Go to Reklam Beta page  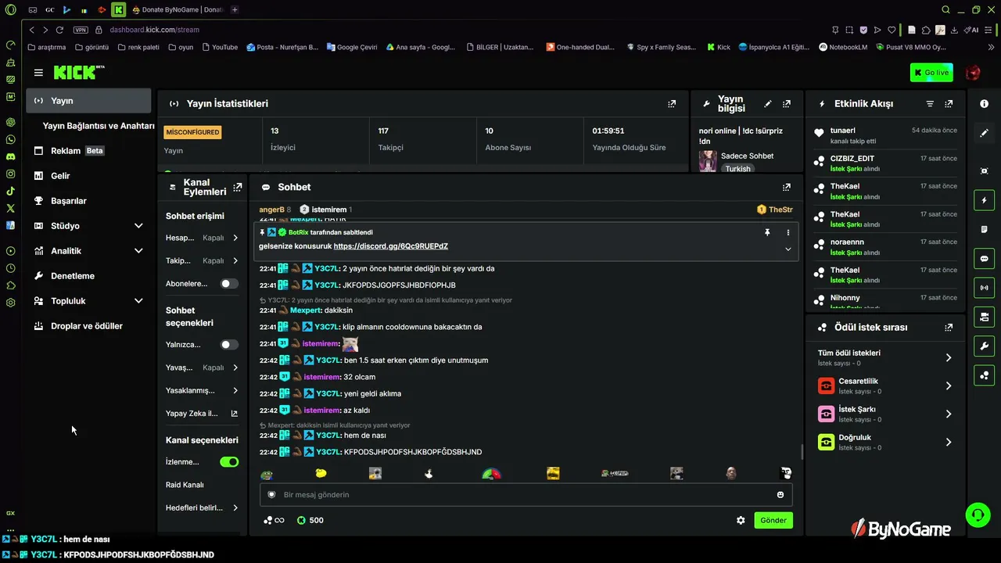(88, 151)
